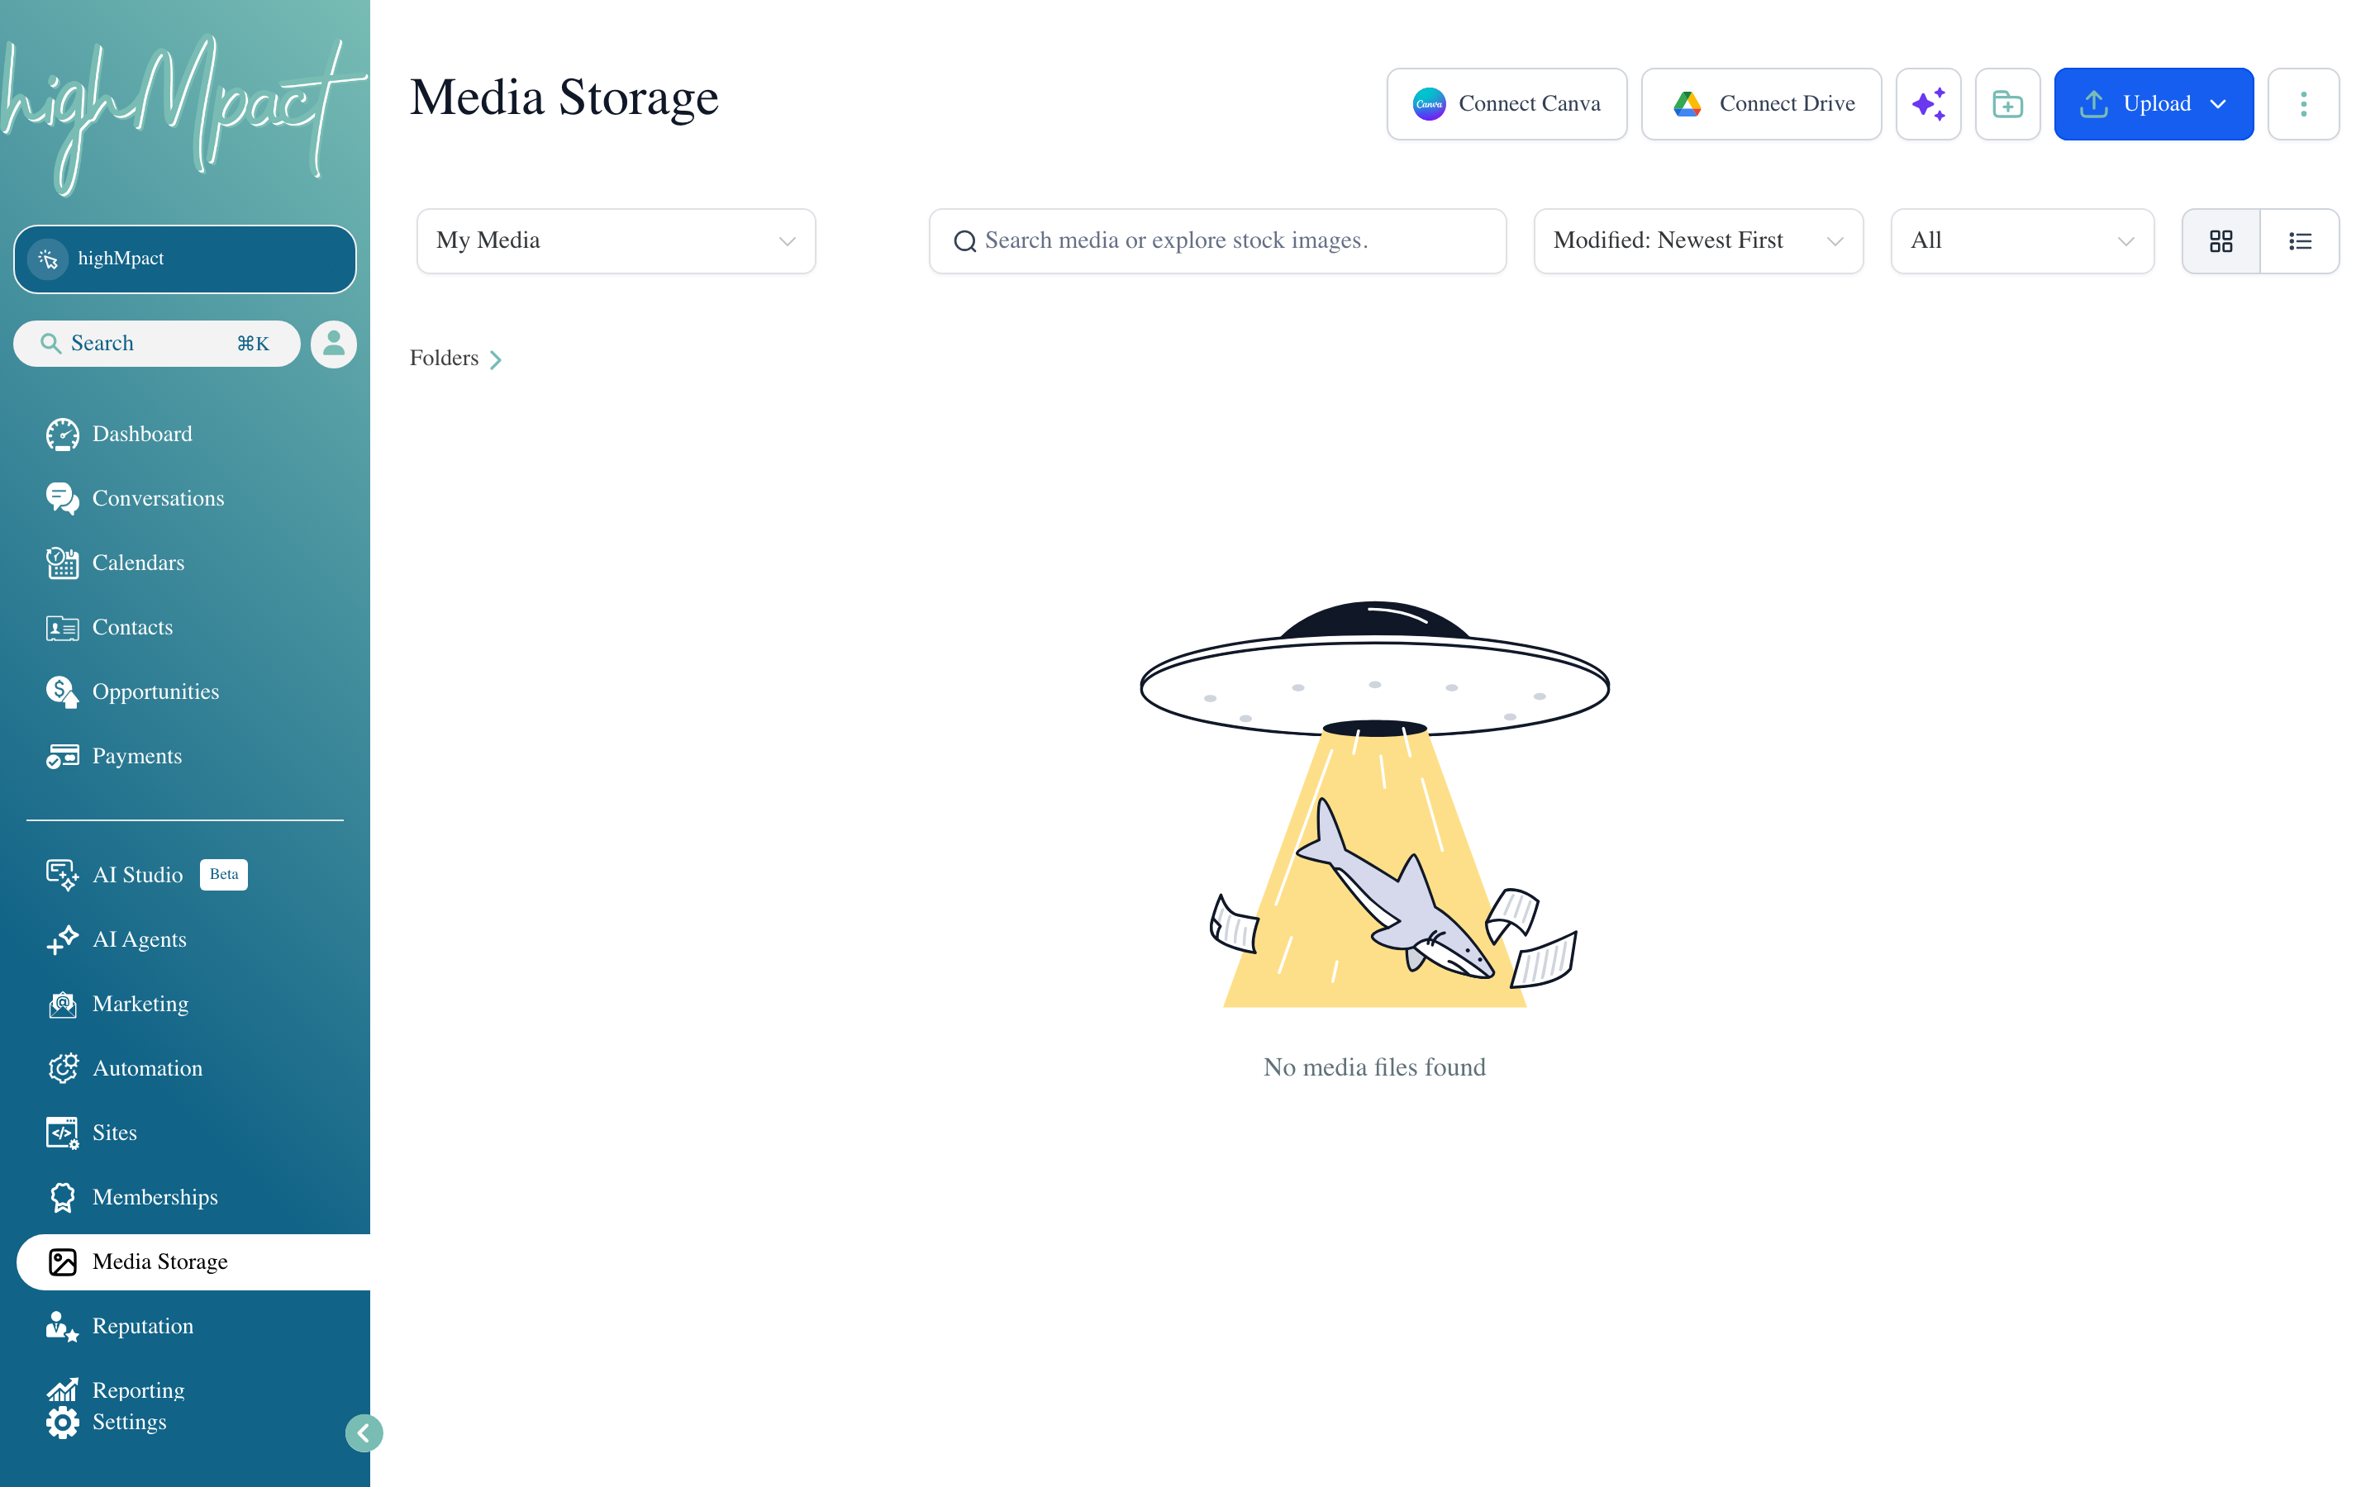Click the Payments label in sidebar
The image size is (2380, 1487).
tap(136, 756)
